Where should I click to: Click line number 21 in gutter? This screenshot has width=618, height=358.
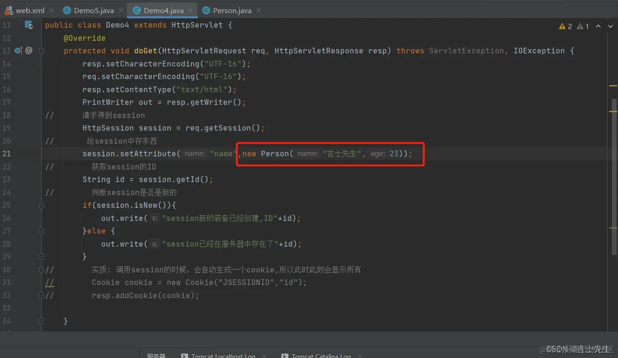point(7,153)
